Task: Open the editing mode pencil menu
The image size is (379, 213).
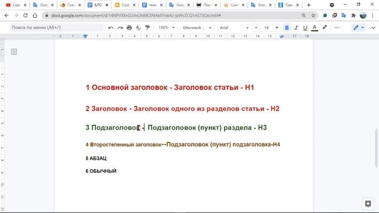Action: 358,28
